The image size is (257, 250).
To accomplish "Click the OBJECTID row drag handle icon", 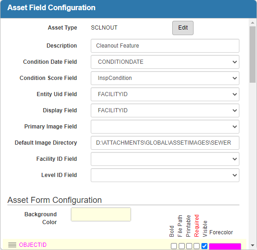I will (13, 245).
